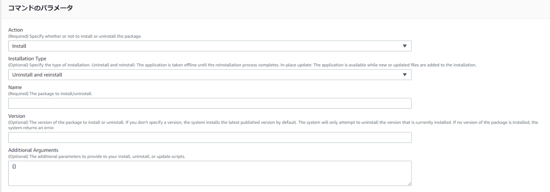The width and height of the screenshot is (550, 192).
Task: Click the Additional Arguments description text
Action: (x=97, y=156)
